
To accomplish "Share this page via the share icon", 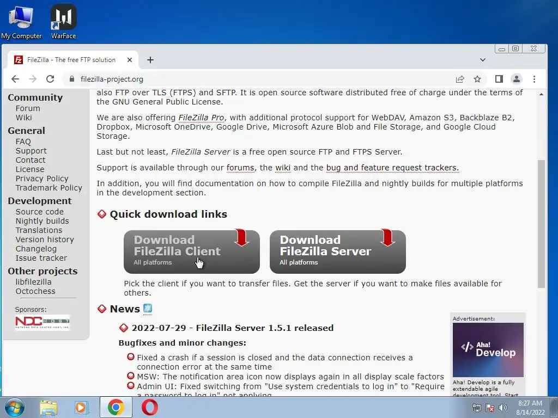I will coord(460,79).
